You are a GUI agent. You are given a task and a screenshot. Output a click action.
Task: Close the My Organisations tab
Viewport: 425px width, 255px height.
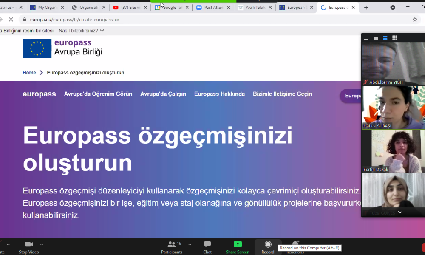pyautogui.click(x=62, y=8)
